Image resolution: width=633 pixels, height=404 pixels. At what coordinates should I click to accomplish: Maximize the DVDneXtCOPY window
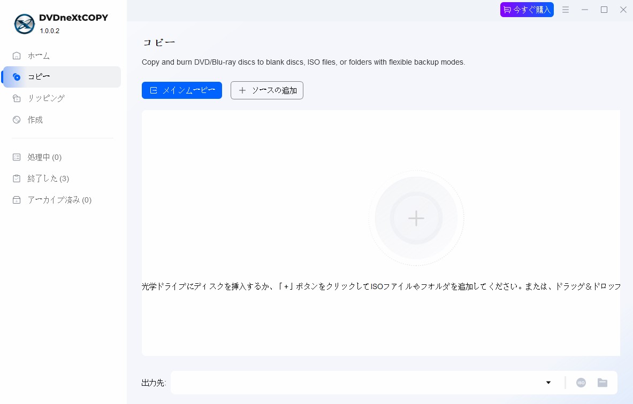[x=604, y=10]
